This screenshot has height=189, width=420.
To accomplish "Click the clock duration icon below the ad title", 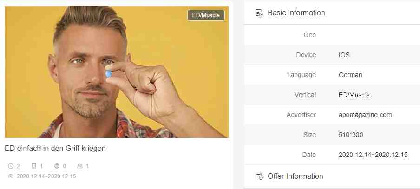I will [10, 166].
